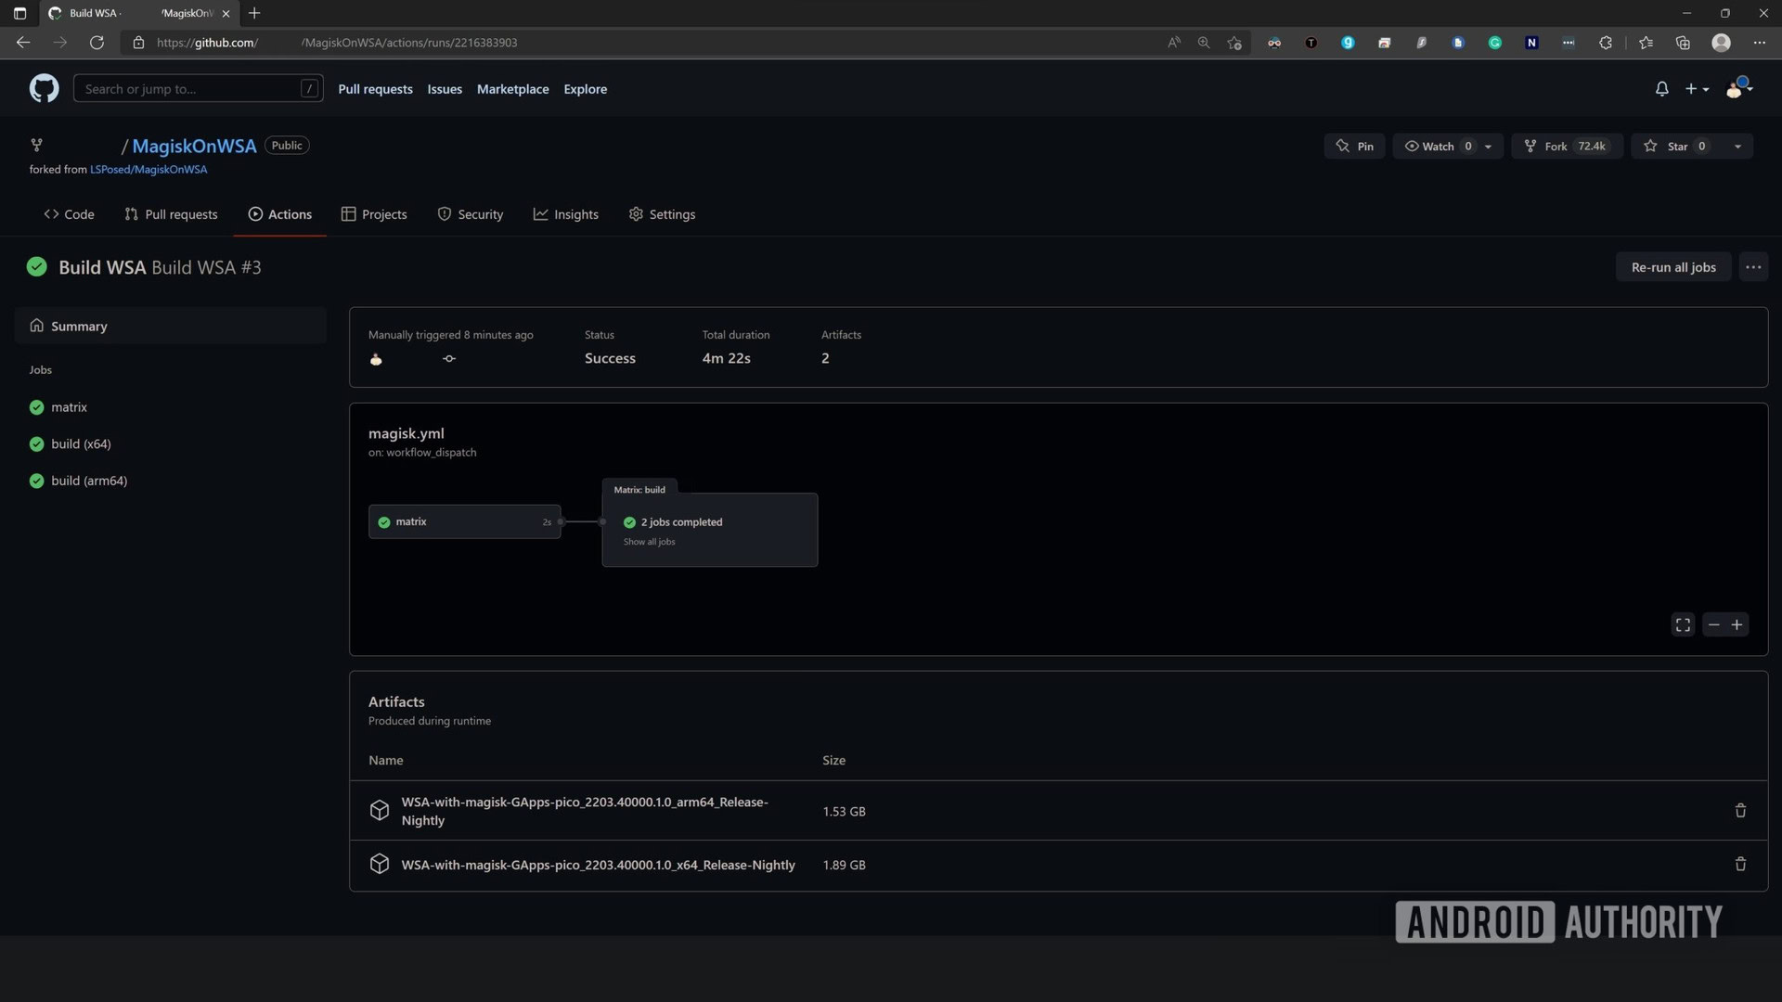Expand the plus create-new dropdown
This screenshot has height=1002, width=1782.
pyautogui.click(x=1697, y=89)
